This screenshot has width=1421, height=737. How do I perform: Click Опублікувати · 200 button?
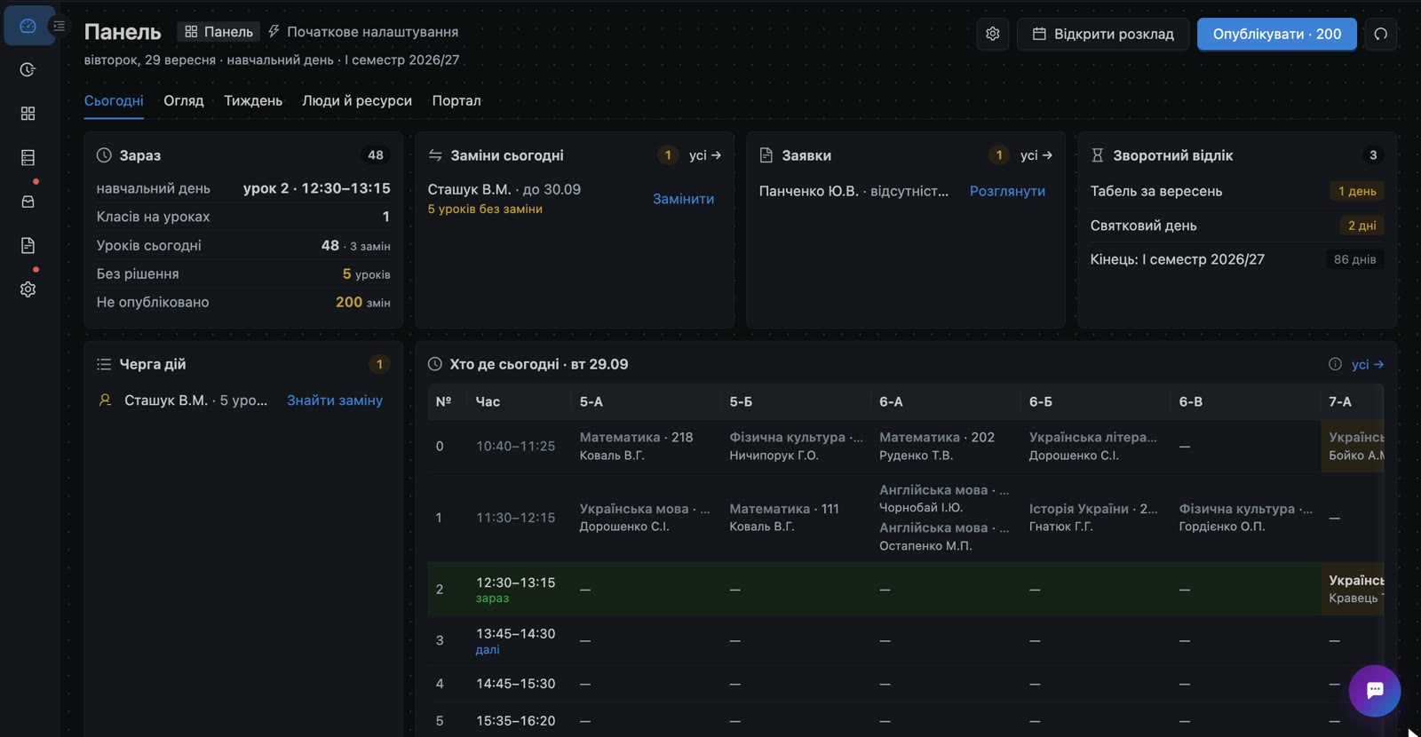pos(1277,34)
